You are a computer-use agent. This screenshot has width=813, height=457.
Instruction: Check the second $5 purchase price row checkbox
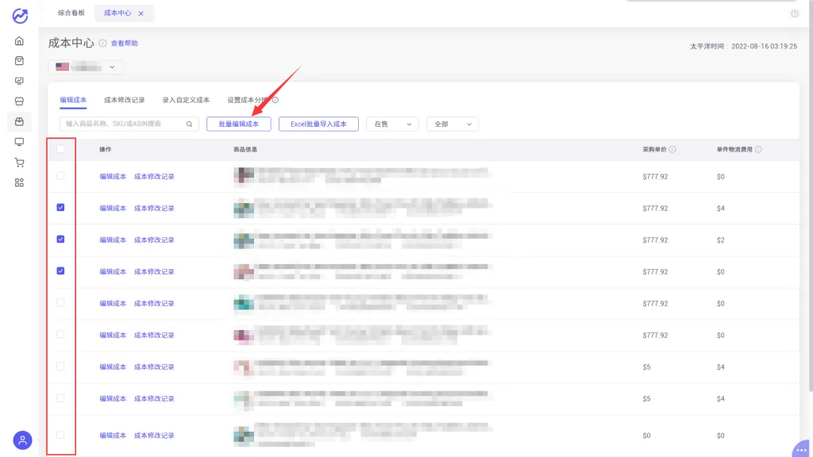tap(60, 398)
